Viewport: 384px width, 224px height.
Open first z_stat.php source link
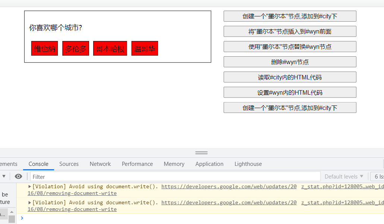(342, 187)
